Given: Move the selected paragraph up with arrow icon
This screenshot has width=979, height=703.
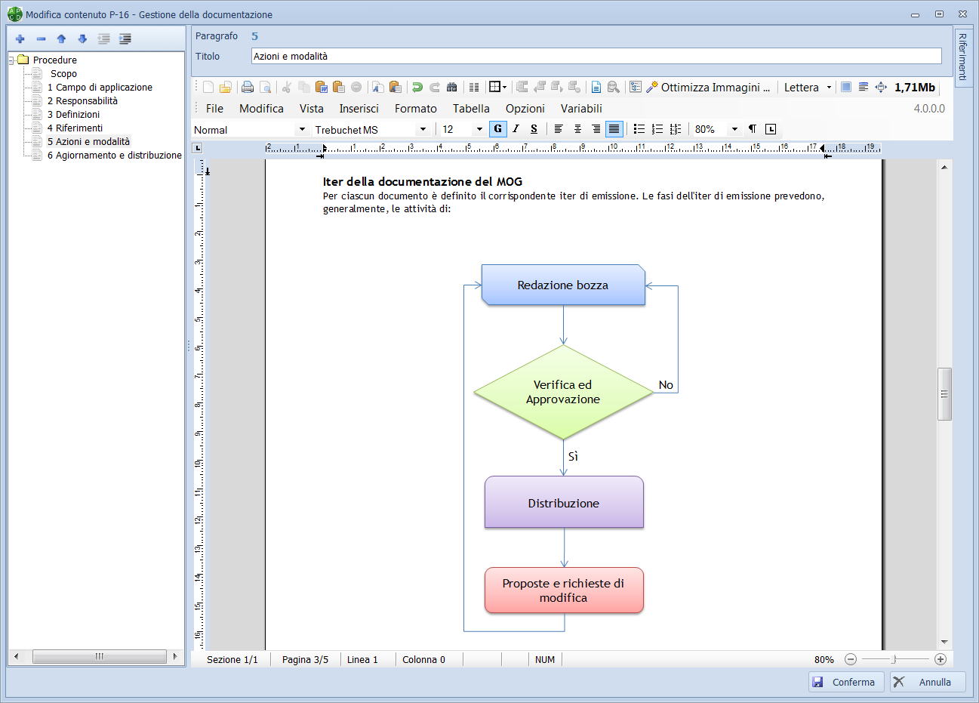Looking at the screenshot, I should coord(62,39).
